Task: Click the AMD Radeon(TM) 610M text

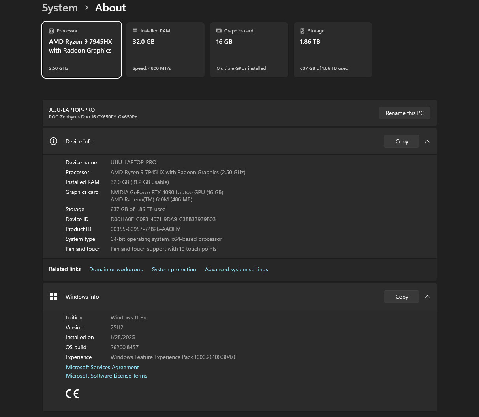Action: pos(152,199)
